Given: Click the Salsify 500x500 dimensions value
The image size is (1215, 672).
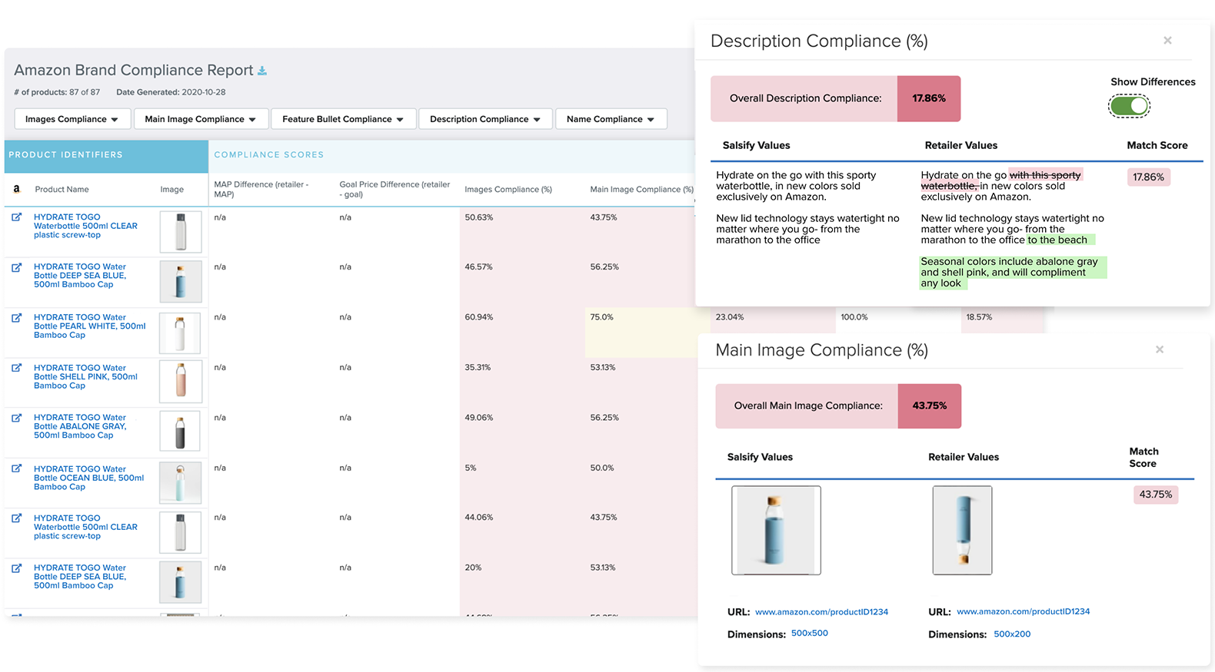Looking at the screenshot, I should pos(810,634).
